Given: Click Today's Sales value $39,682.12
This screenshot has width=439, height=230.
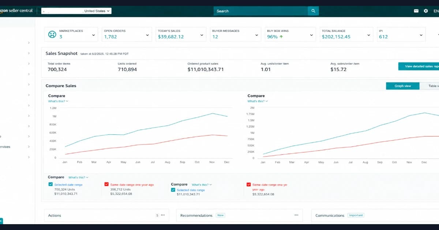Looking at the screenshot, I should coord(171,37).
